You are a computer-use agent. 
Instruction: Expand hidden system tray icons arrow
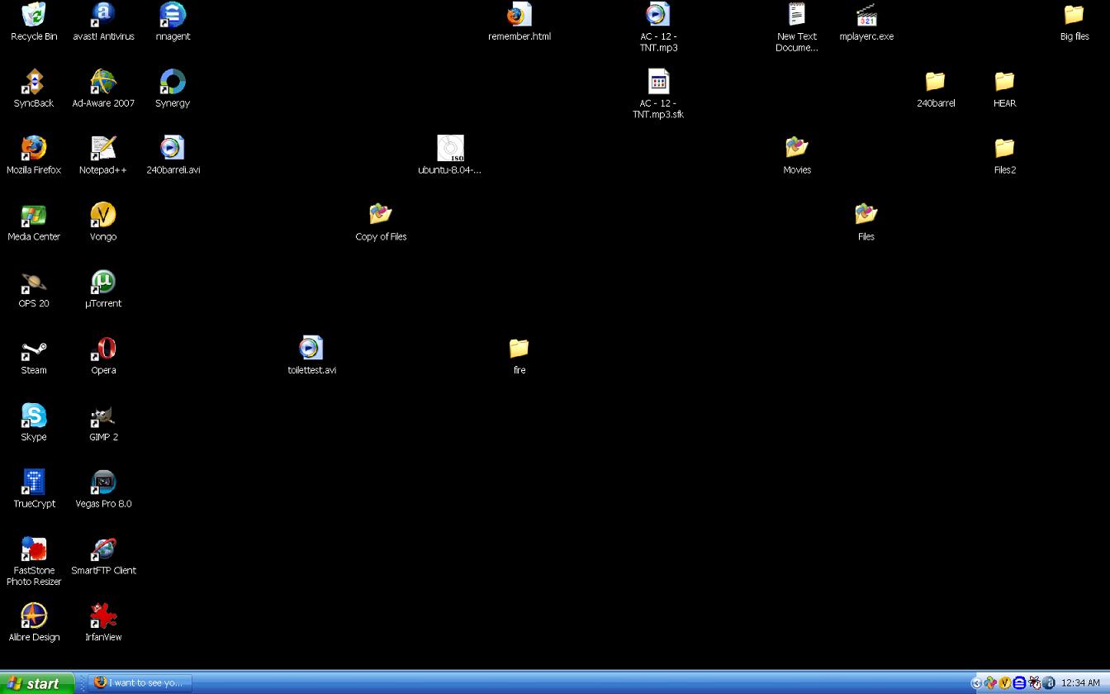[x=976, y=683]
